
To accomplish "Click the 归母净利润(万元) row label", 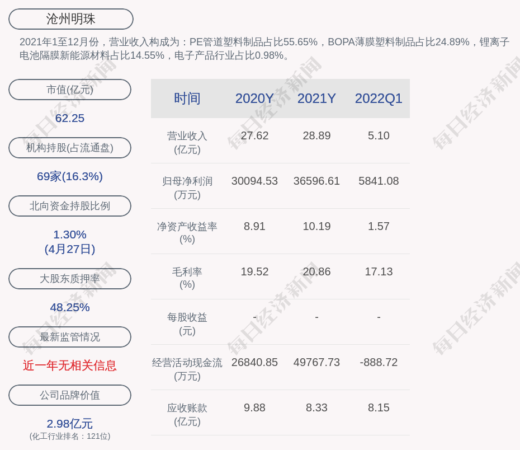I will (187, 188).
